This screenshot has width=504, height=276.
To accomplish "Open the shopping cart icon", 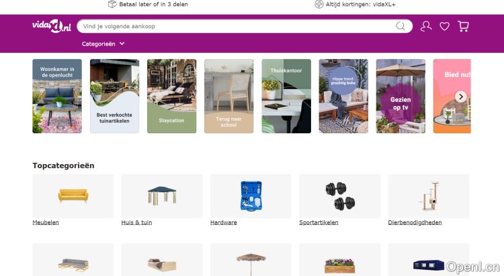I will pos(463,26).
